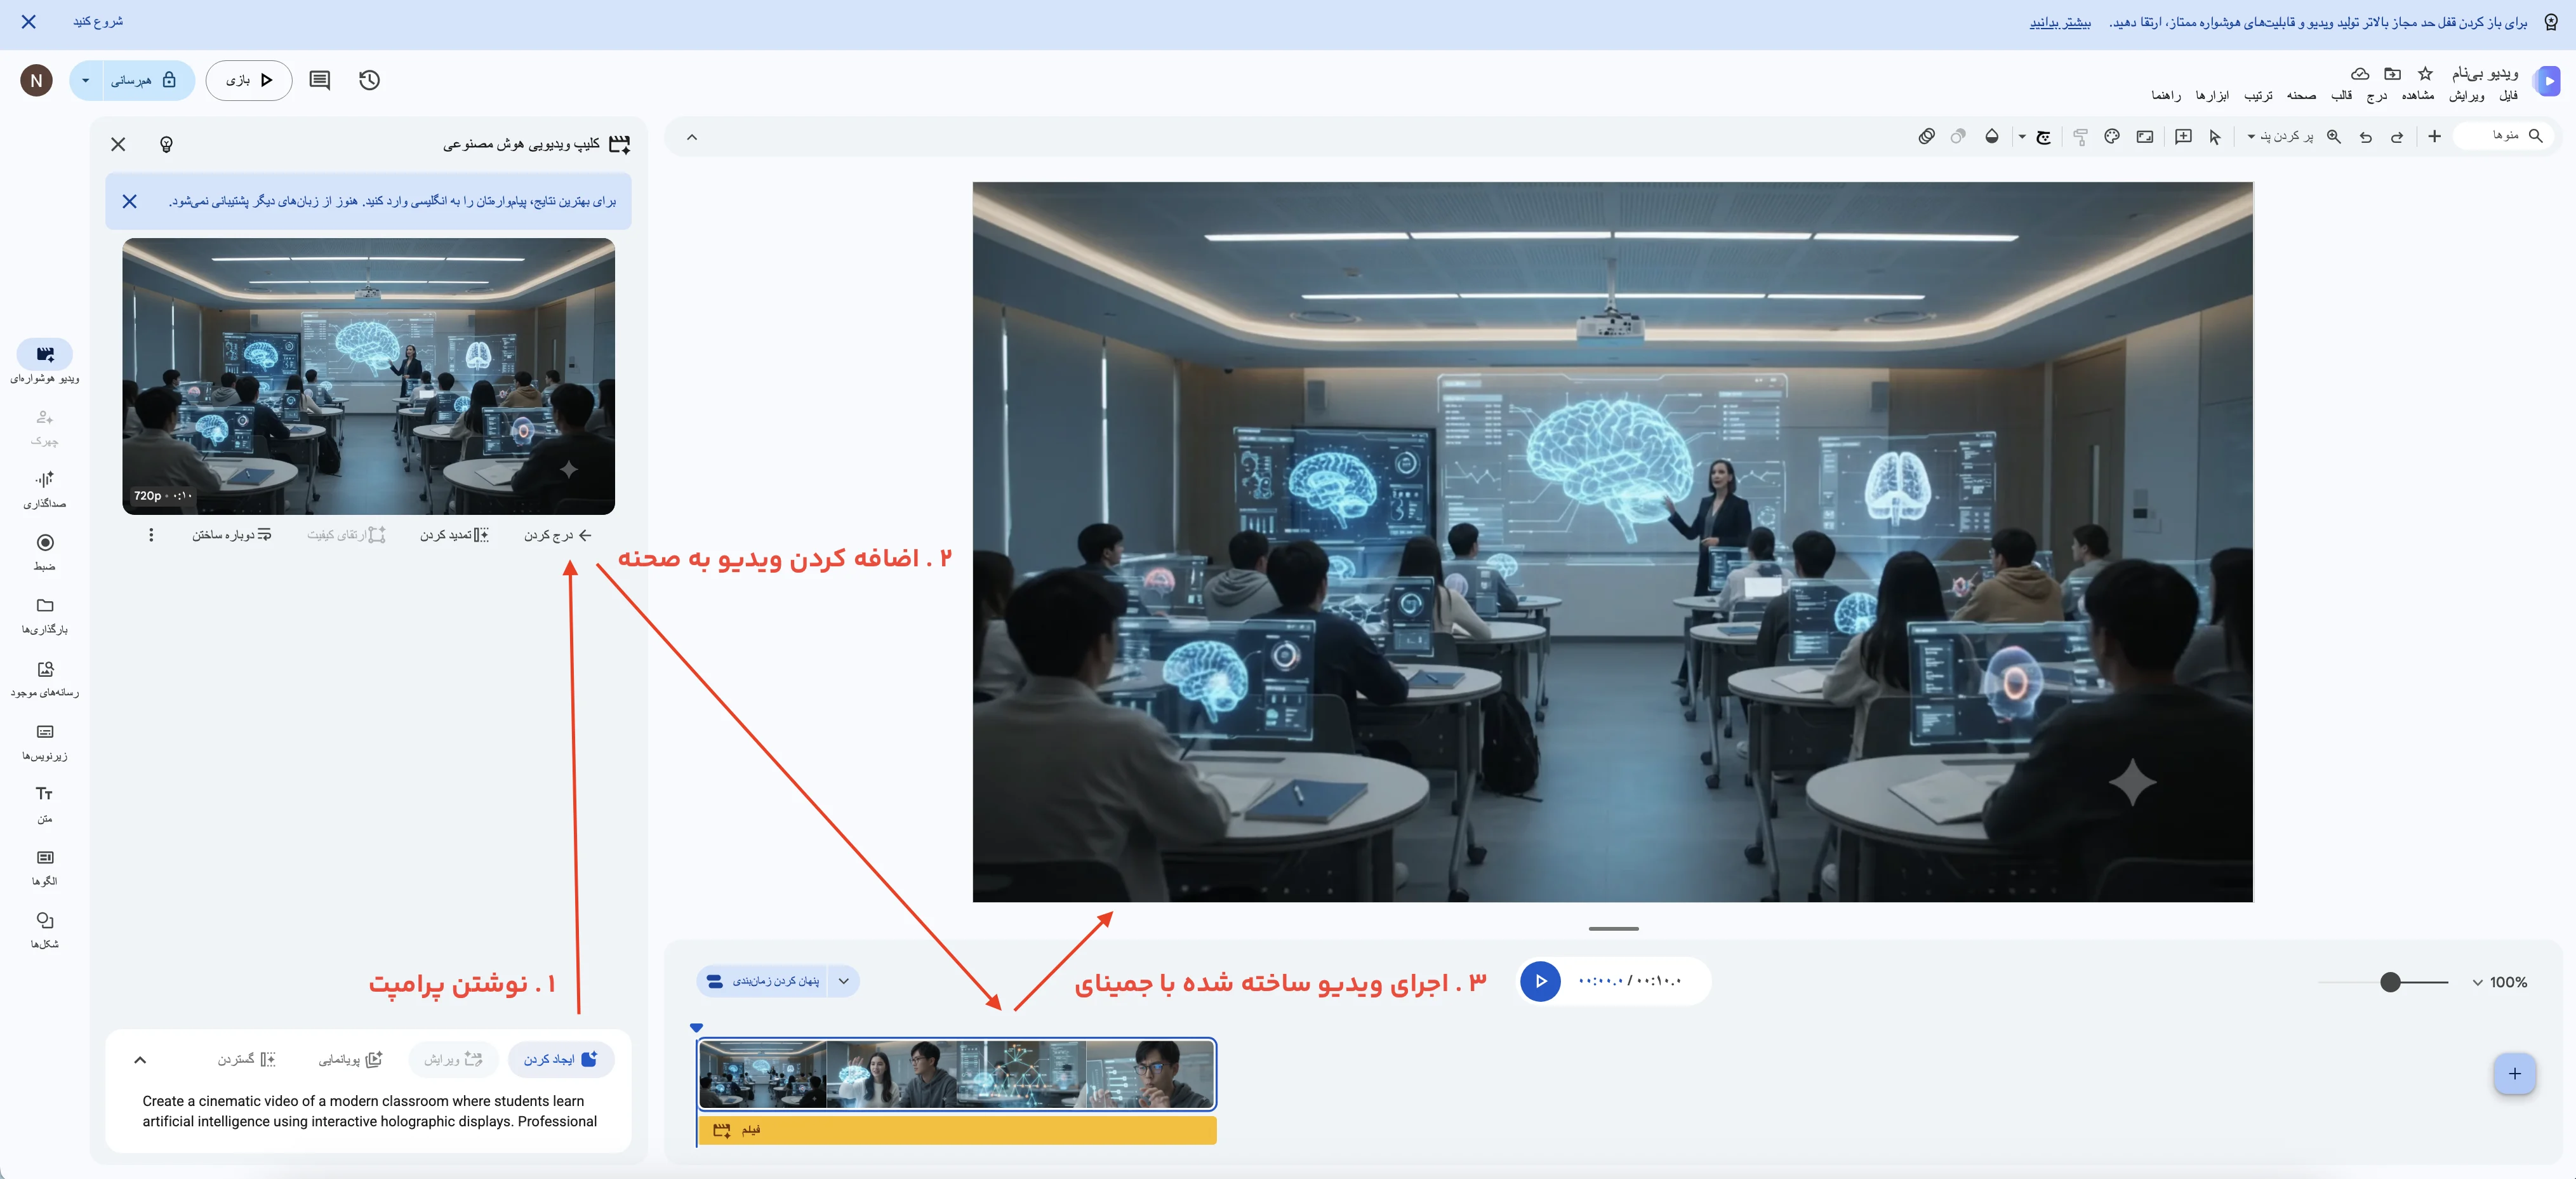The image size is (2576, 1179).
Task: Adjust the timeline zoom slider handle
Action: [x=2390, y=982]
